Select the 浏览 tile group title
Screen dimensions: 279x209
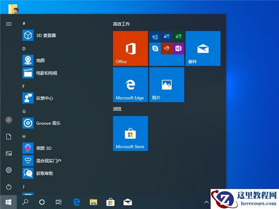117,109
